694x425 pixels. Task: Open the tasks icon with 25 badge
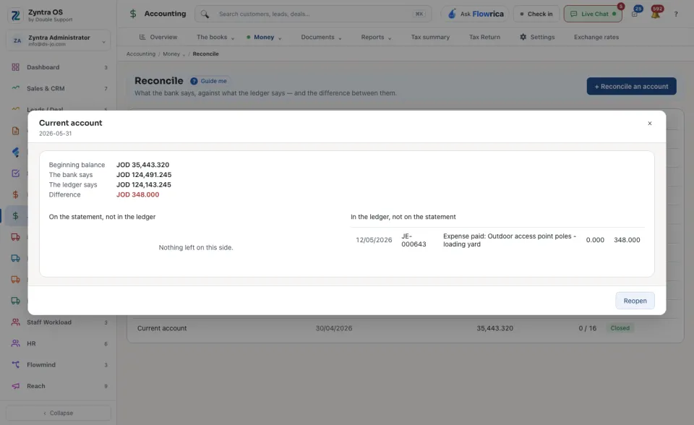(x=635, y=14)
